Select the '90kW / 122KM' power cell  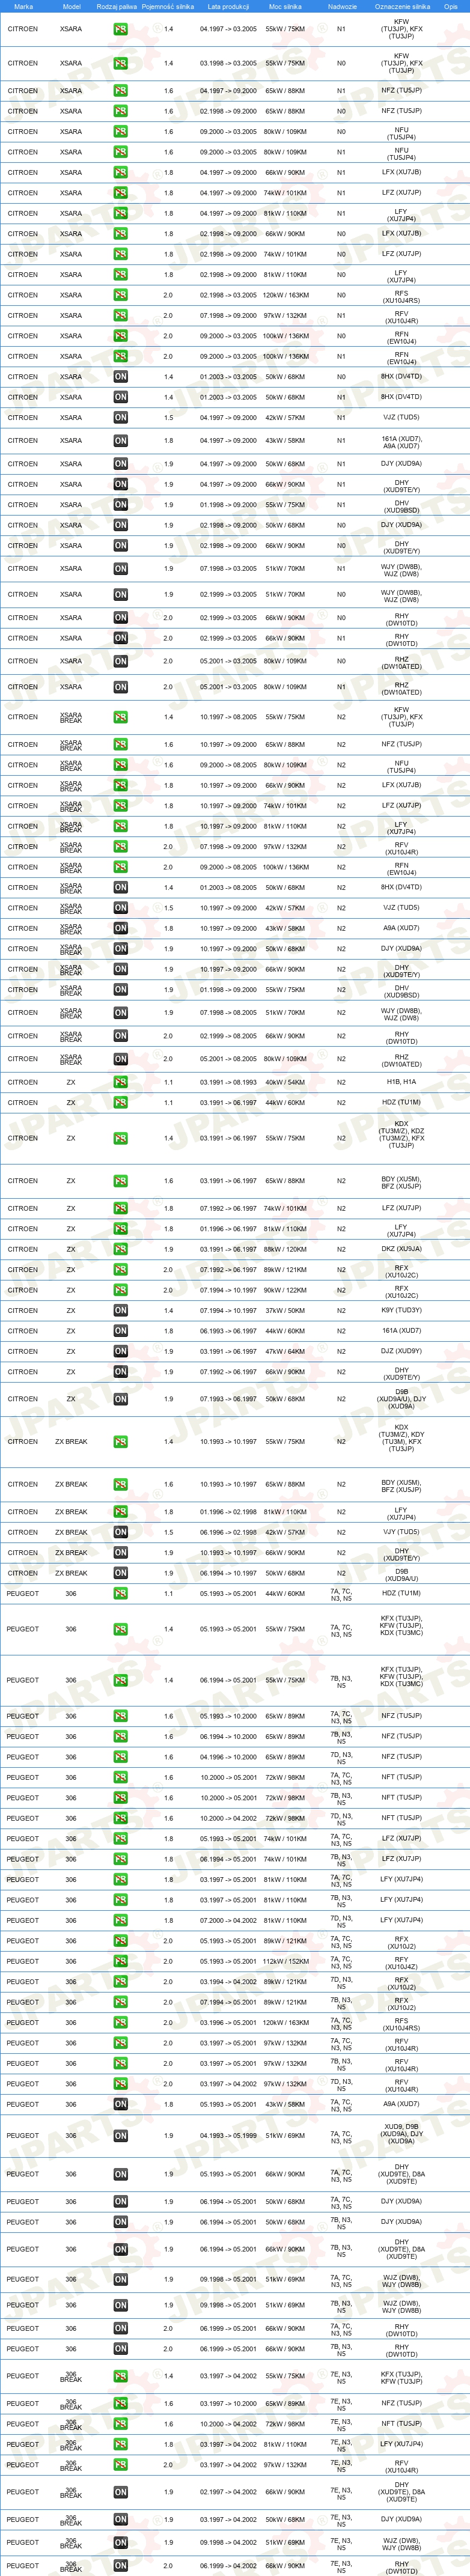tap(286, 1290)
